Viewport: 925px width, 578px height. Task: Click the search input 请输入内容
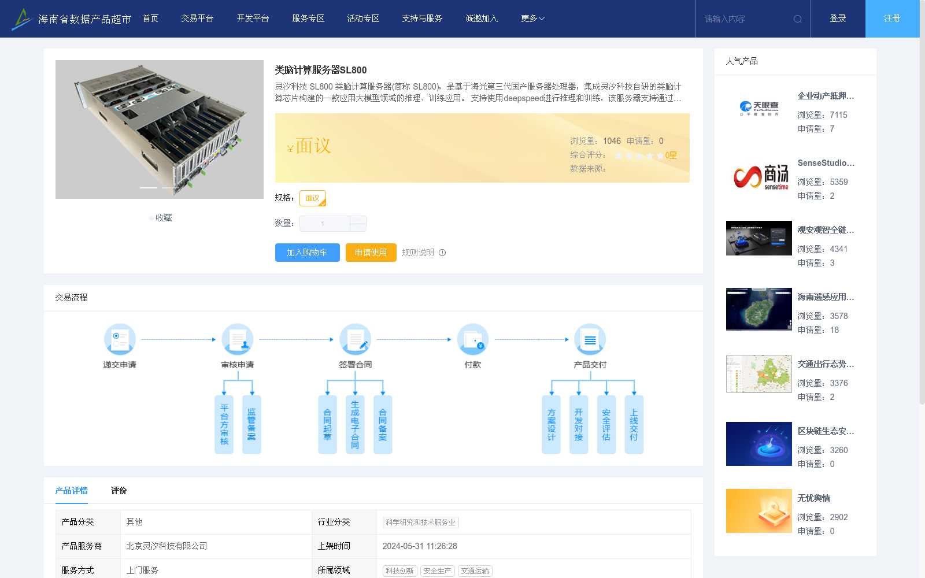tap(746, 19)
